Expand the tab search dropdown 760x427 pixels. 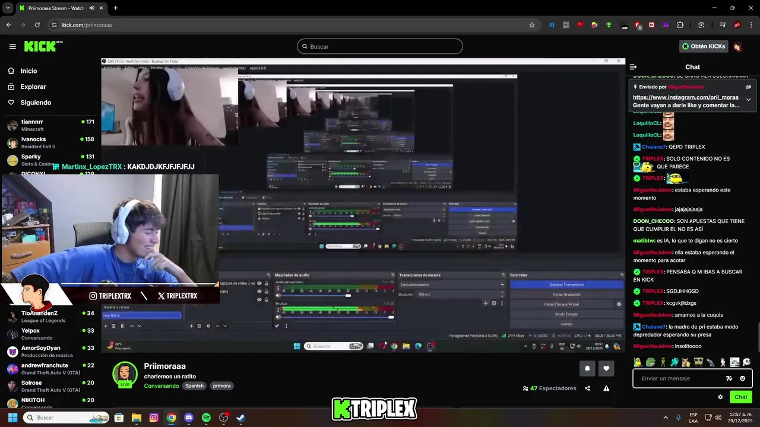pyautogui.click(x=8, y=8)
